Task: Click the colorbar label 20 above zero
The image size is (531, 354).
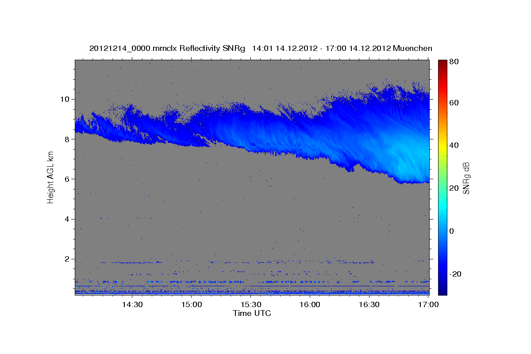Action: pos(454,188)
